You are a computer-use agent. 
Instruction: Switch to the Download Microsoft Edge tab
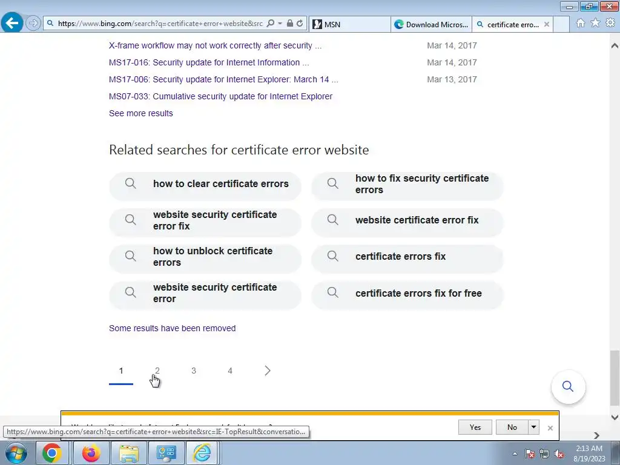[x=431, y=24]
